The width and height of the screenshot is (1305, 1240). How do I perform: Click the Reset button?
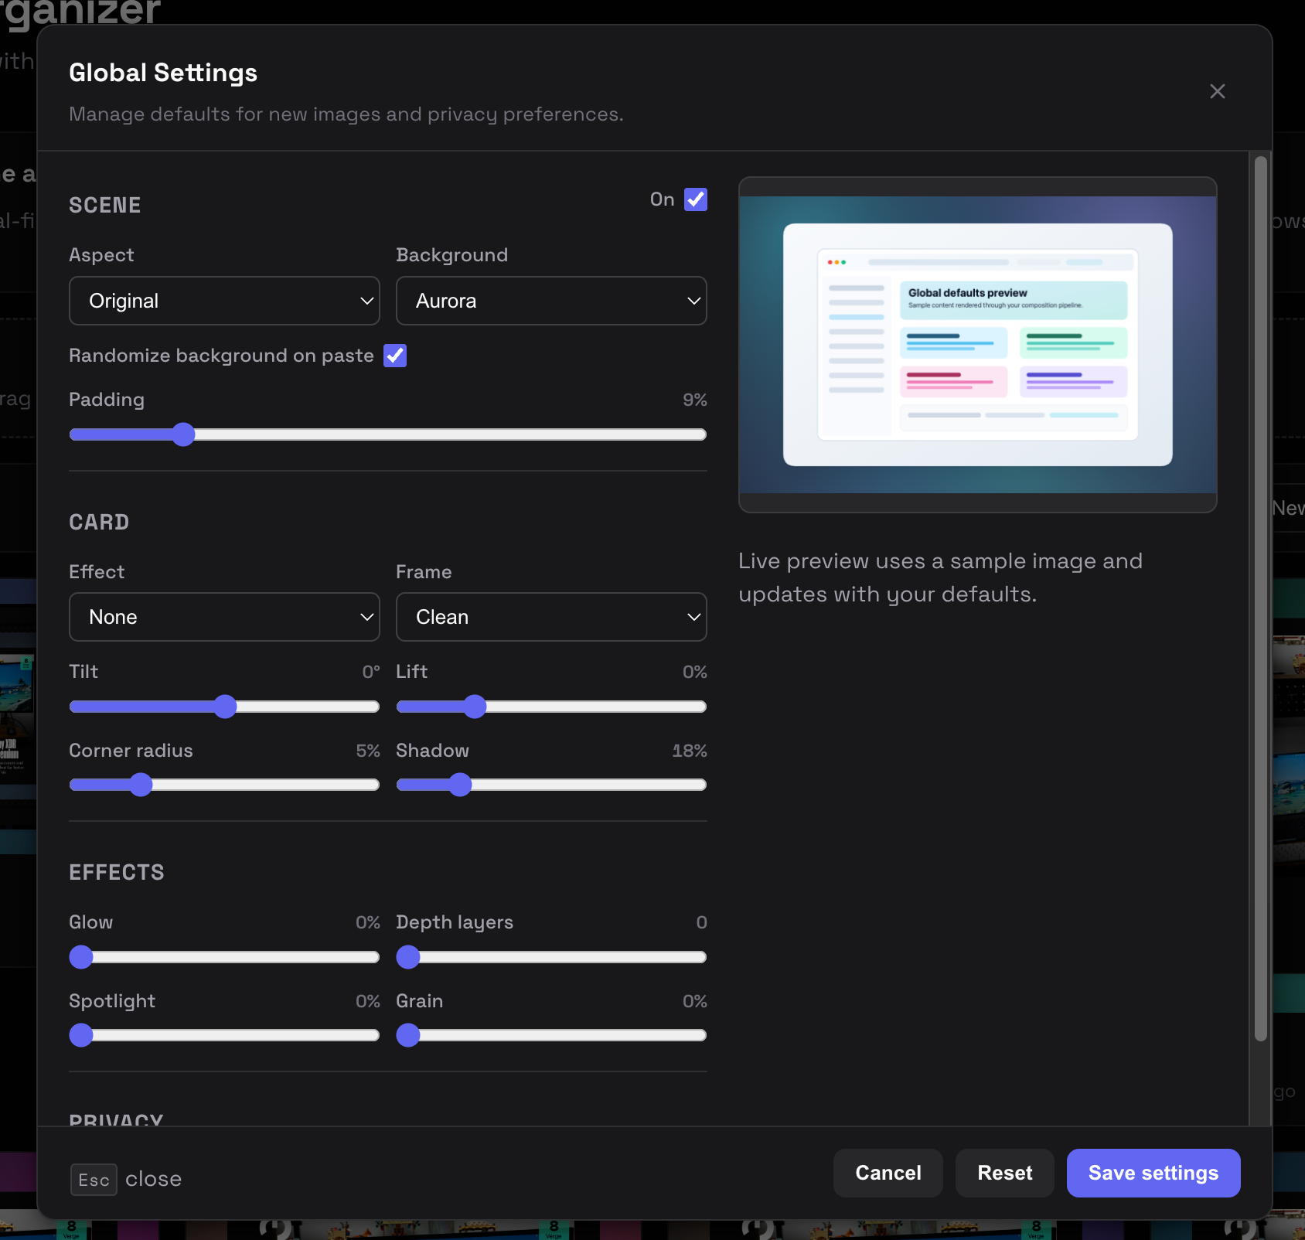coord(1004,1173)
